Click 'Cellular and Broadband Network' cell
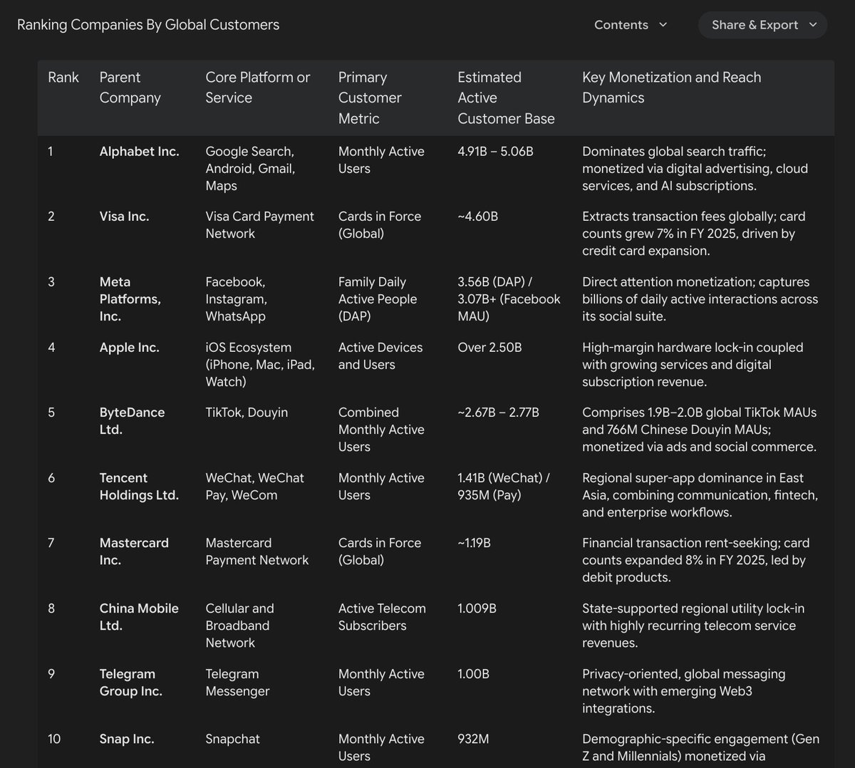855x768 pixels. tap(240, 626)
